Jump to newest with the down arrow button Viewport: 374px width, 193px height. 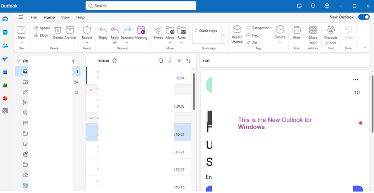[170, 61]
